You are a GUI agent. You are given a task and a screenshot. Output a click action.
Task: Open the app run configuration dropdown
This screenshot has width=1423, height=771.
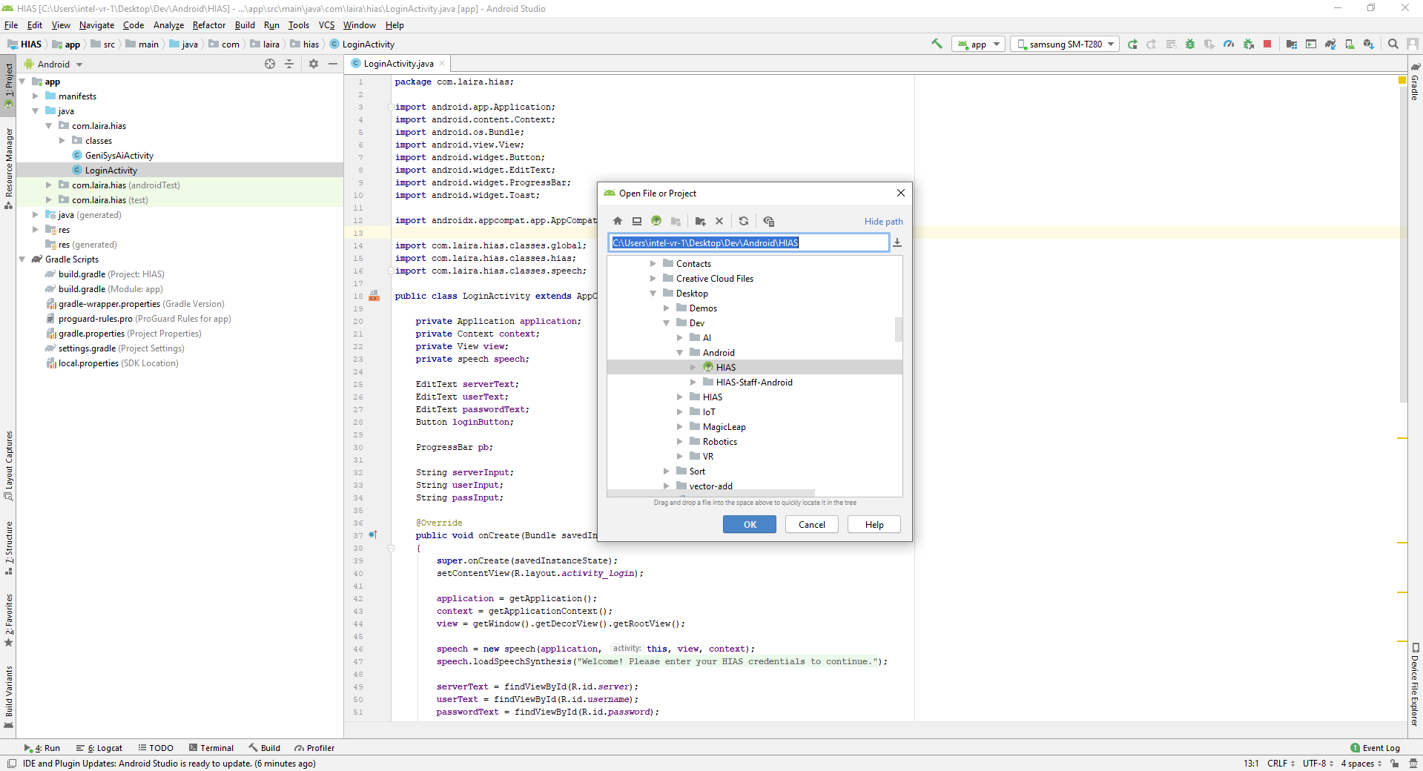tap(978, 44)
